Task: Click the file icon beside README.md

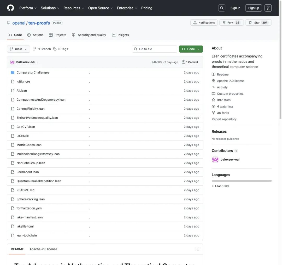Action: click(x=13, y=190)
